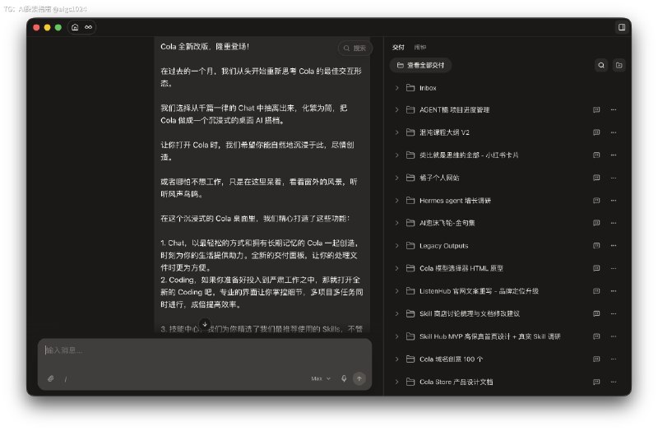Click the 输入消息 message input field
658x431 pixels.
(x=205, y=351)
